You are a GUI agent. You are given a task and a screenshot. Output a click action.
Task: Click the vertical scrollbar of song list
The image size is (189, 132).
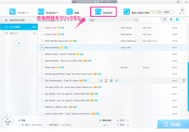click(188, 86)
